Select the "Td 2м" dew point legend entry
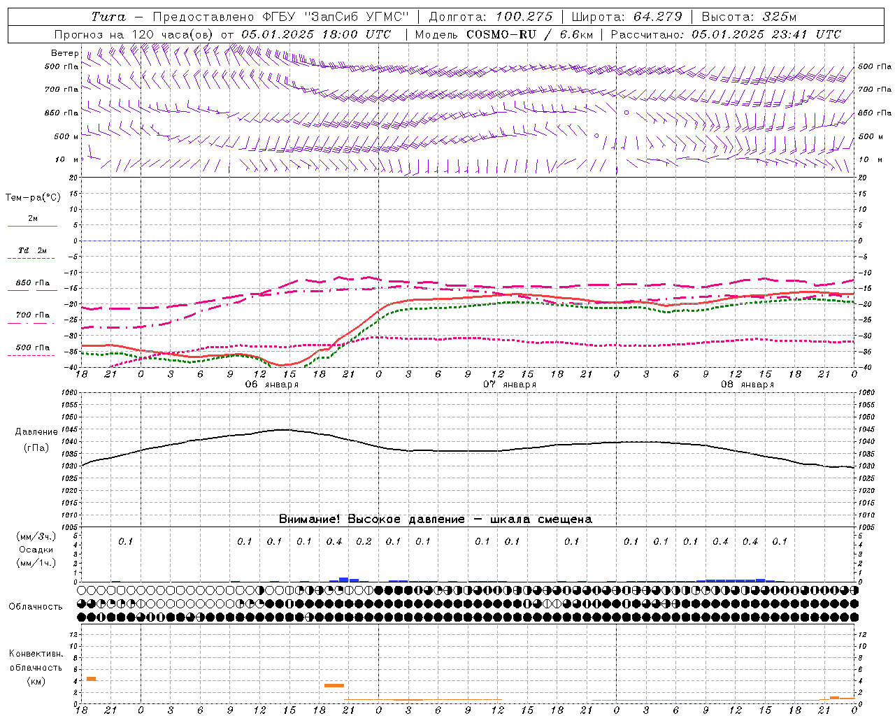 (33, 250)
